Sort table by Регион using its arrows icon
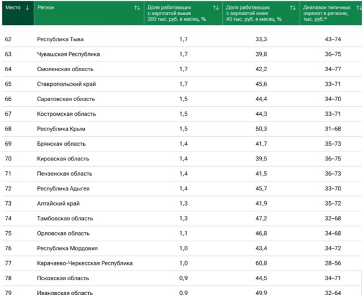The height and width of the screenshot is (295, 362). click(x=137, y=8)
